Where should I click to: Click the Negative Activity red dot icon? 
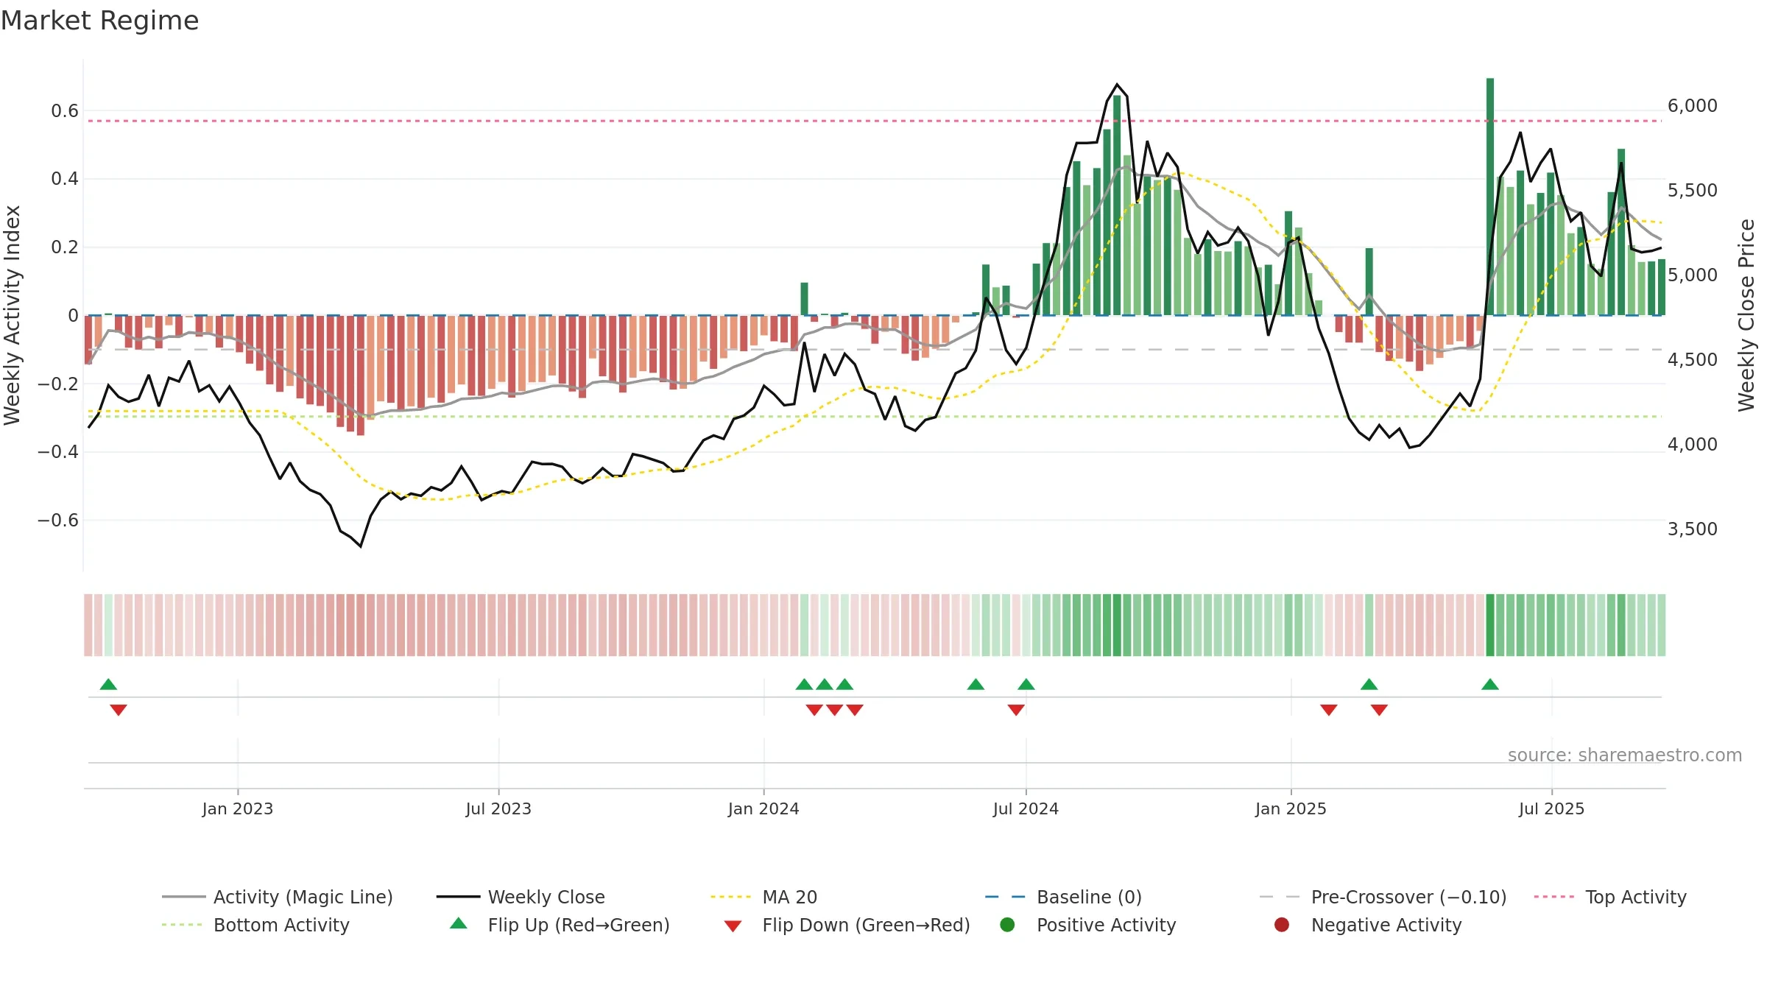tap(1282, 924)
